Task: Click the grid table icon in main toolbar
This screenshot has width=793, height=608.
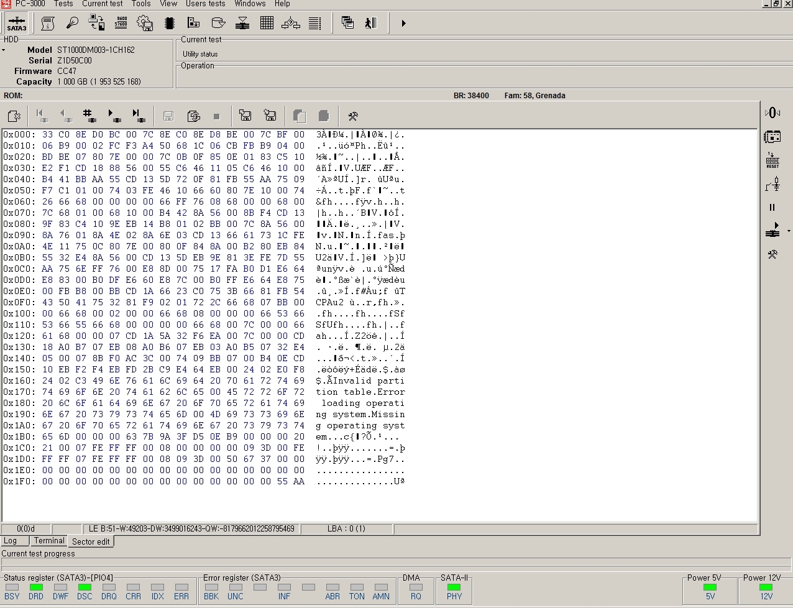Action: [x=267, y=24]
